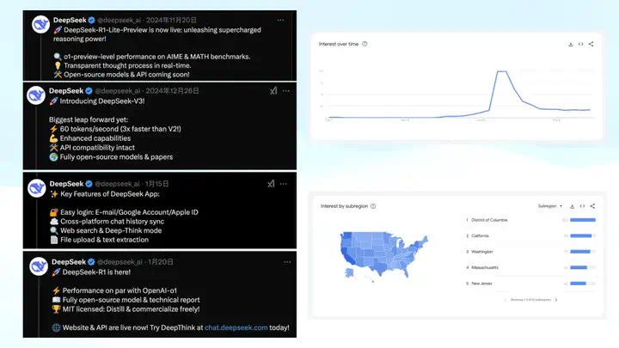This screenshot has width=619, height=348.
Task: Expand the Subregion dropdown
Action: [x=550, y=206]
